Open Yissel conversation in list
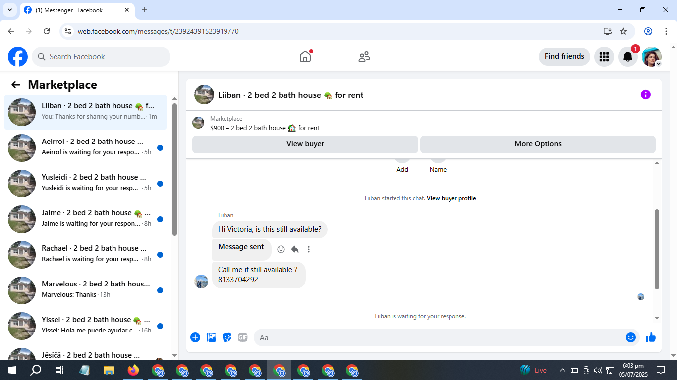 (85, 326)
